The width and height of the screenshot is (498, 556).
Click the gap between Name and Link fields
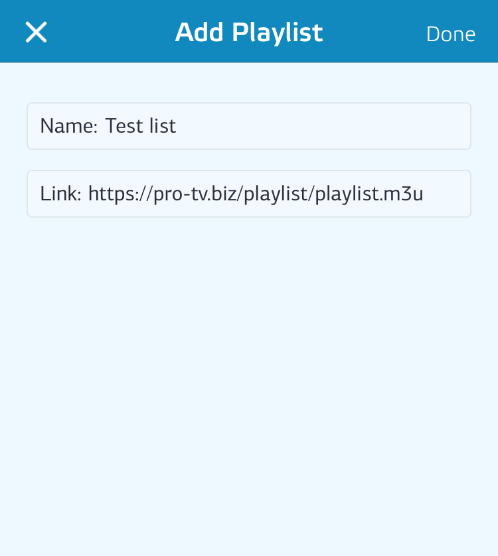coord(248,160)
